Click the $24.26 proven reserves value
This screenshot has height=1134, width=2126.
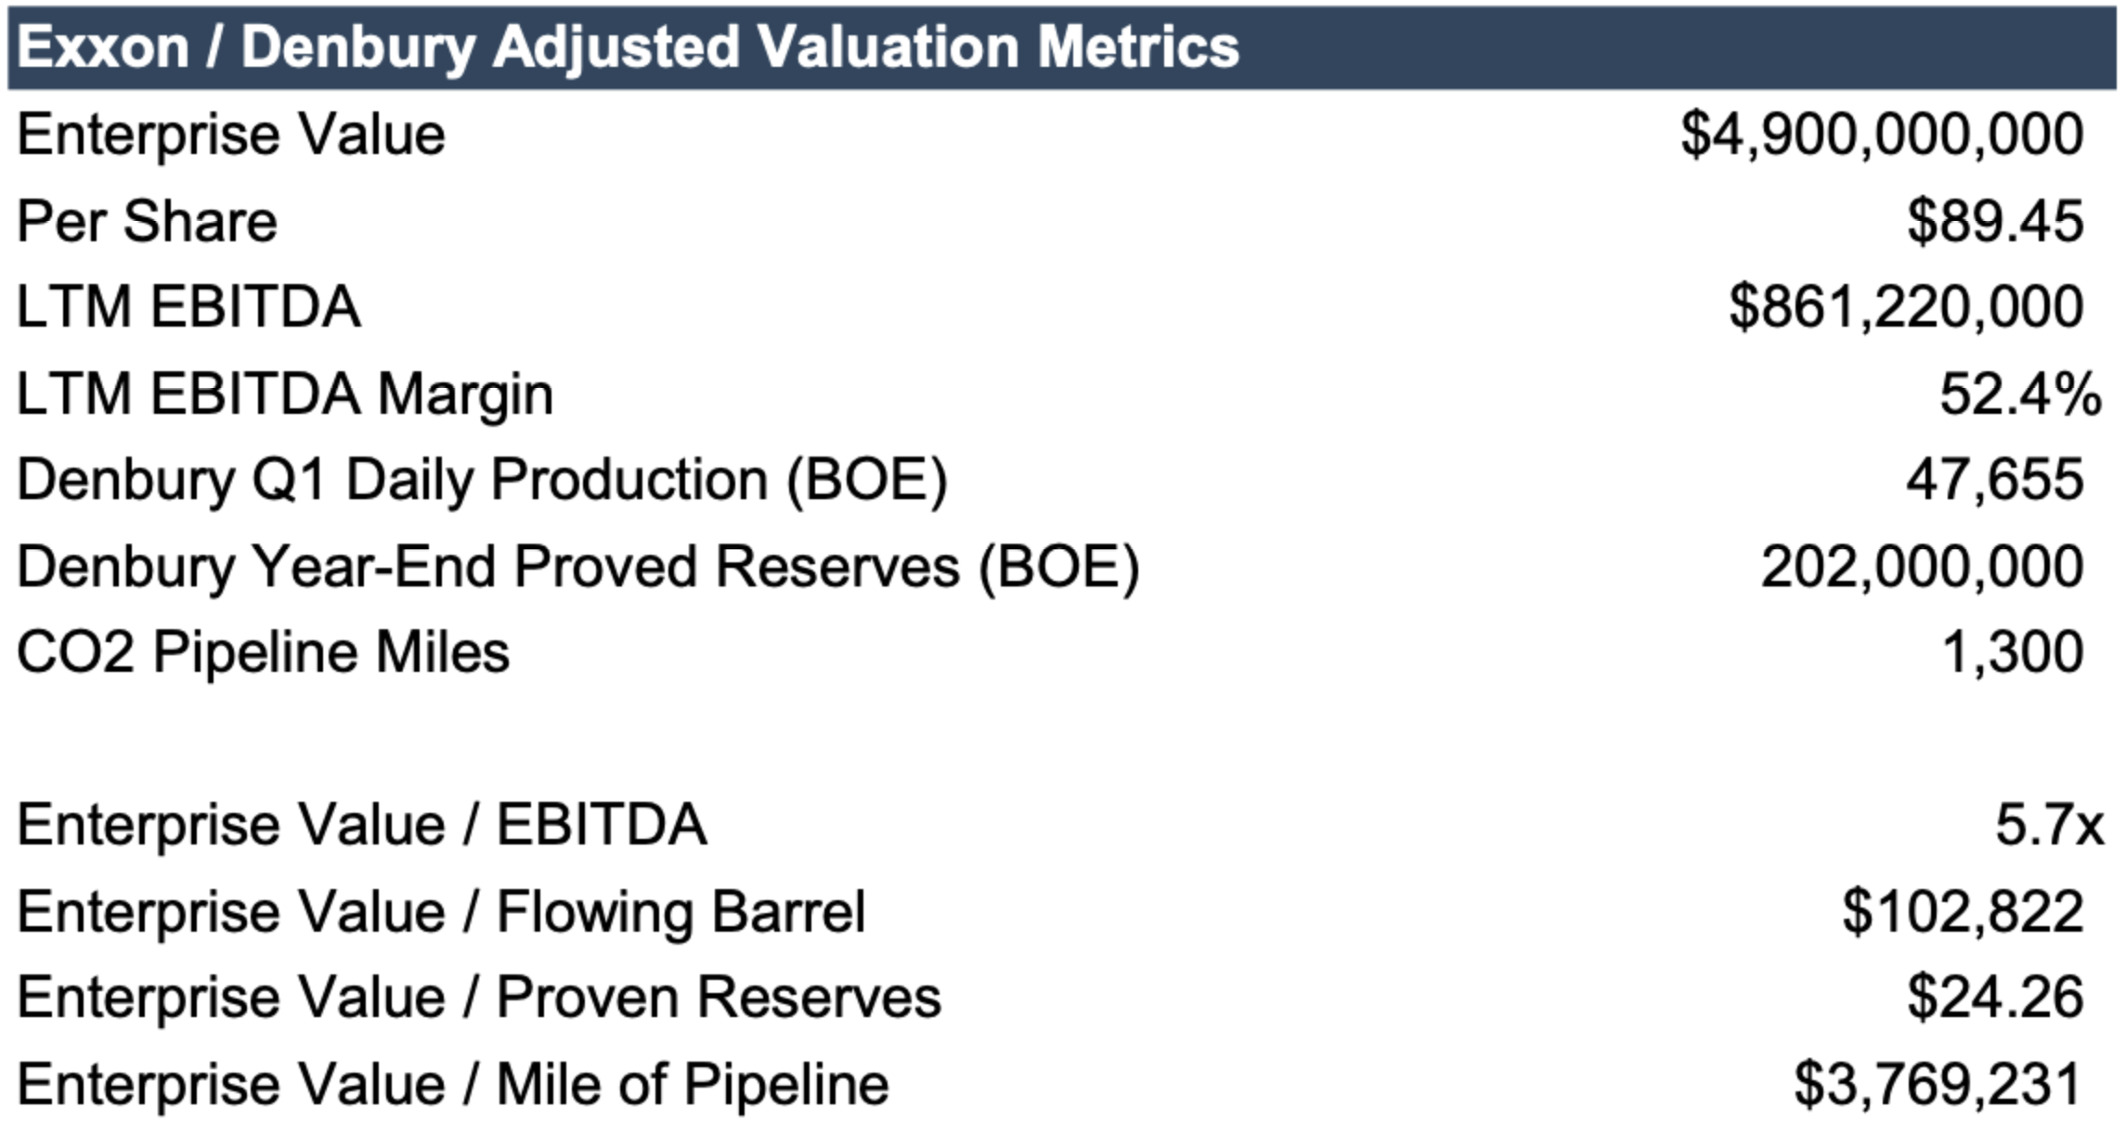(x=1995, y=998)
